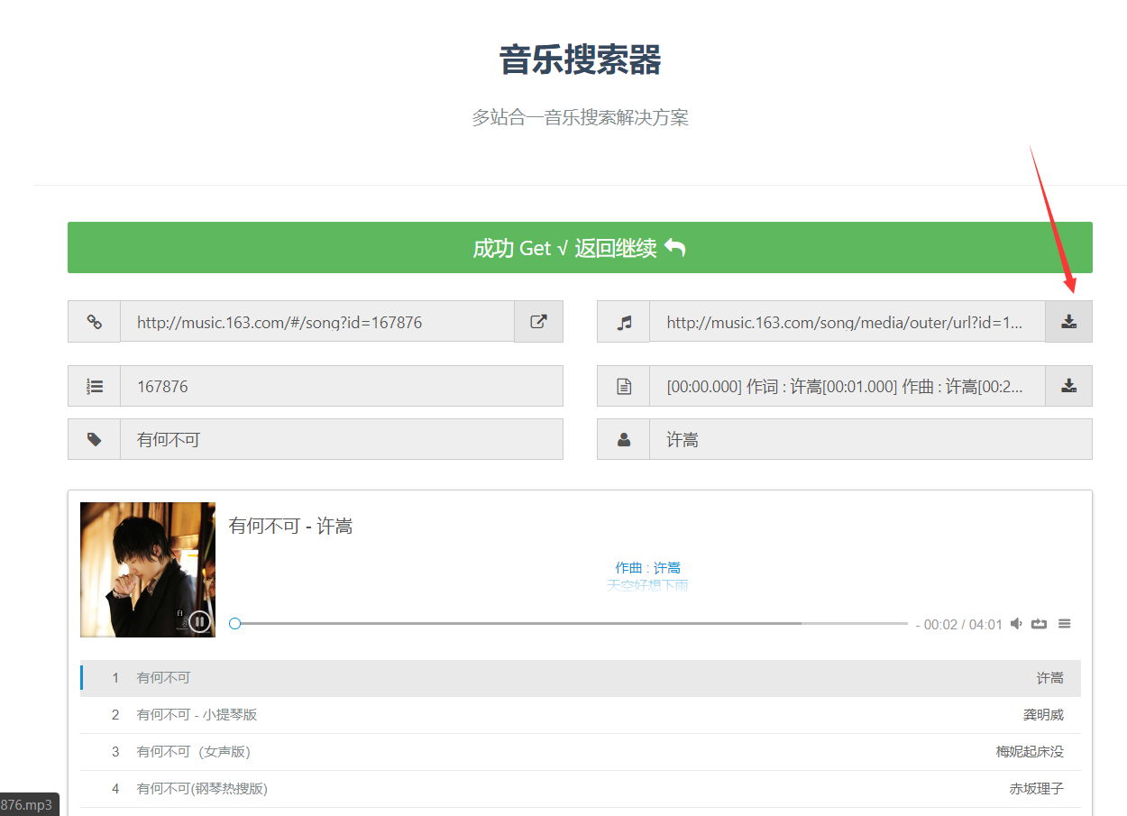Viewport: 1127px width, 816px height.
Task: Click the numbered list icon beside 167876
Action: [94, 386]
